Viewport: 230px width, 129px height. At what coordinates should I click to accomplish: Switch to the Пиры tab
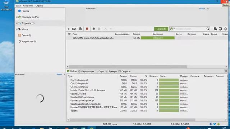[100, 71]
